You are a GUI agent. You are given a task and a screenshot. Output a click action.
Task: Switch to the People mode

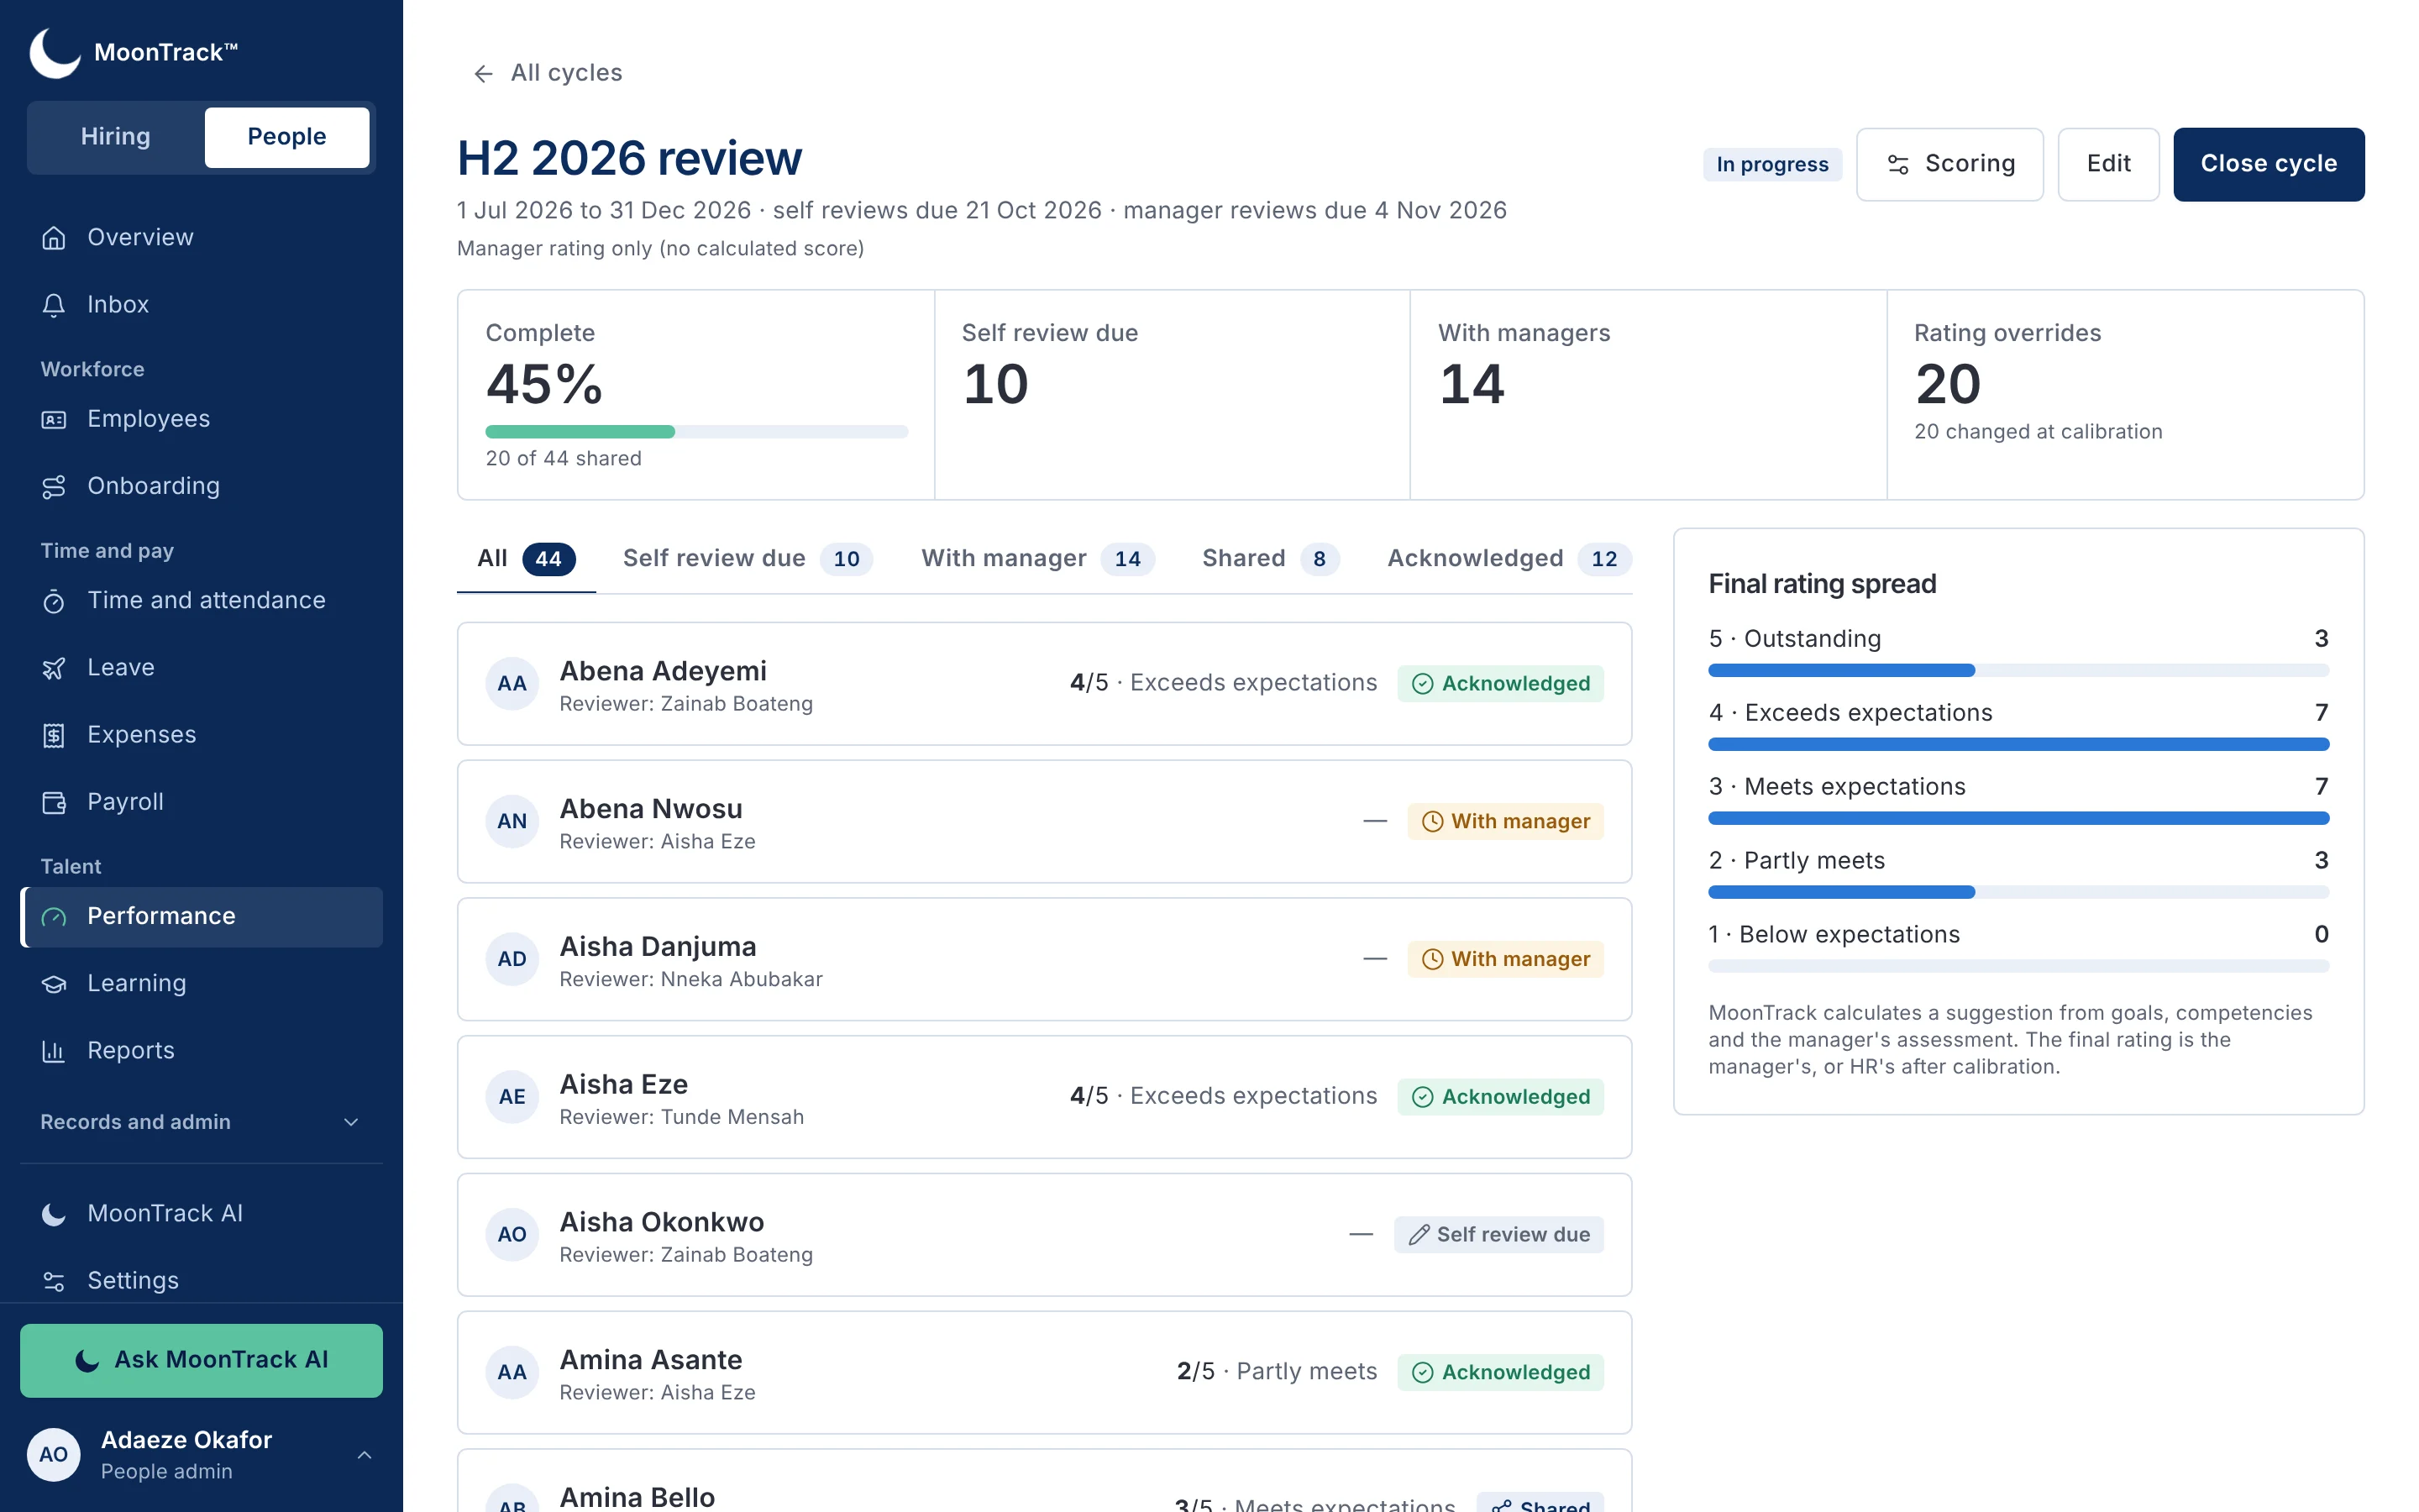pyautogui.click(x=287, y=137)
